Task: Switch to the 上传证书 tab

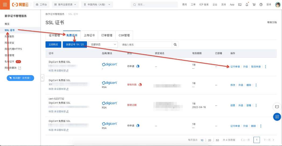Action: pos(89,35)
